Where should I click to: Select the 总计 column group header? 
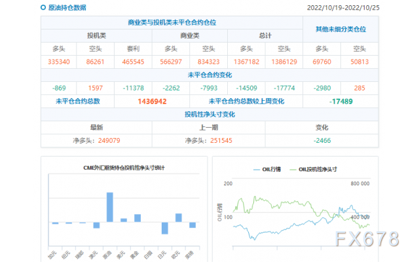click(265, 35)
